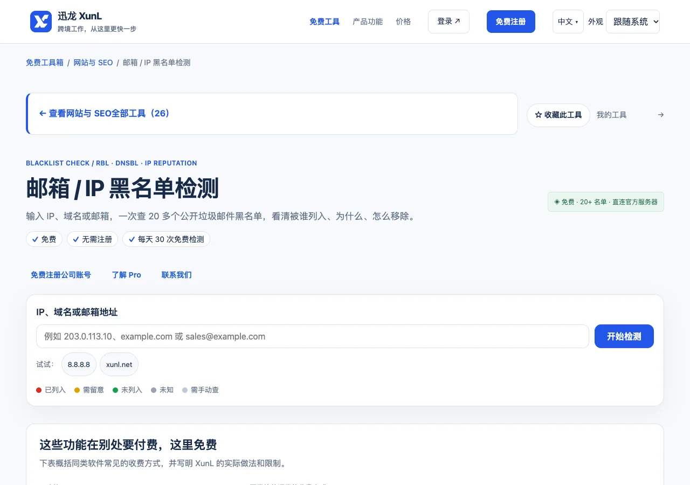Open the 免费工具 nav item
This screenshot has height=485, width=690.
(325, 22)
